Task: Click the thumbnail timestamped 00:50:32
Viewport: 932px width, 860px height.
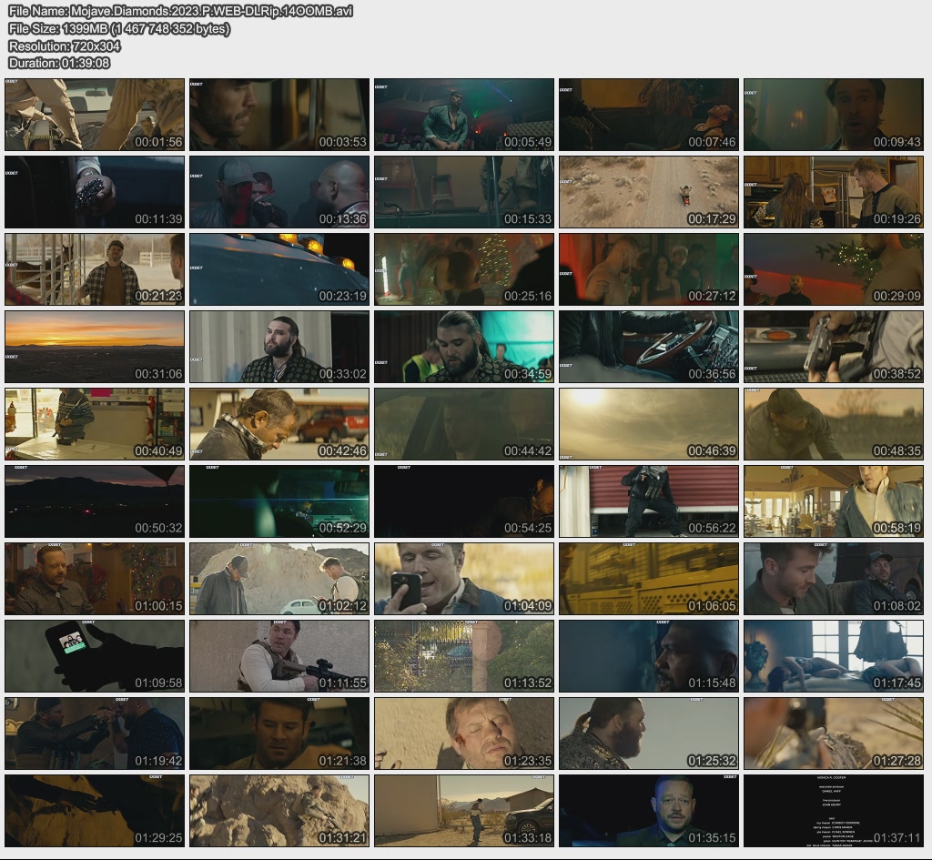Action: pos(95,501)
